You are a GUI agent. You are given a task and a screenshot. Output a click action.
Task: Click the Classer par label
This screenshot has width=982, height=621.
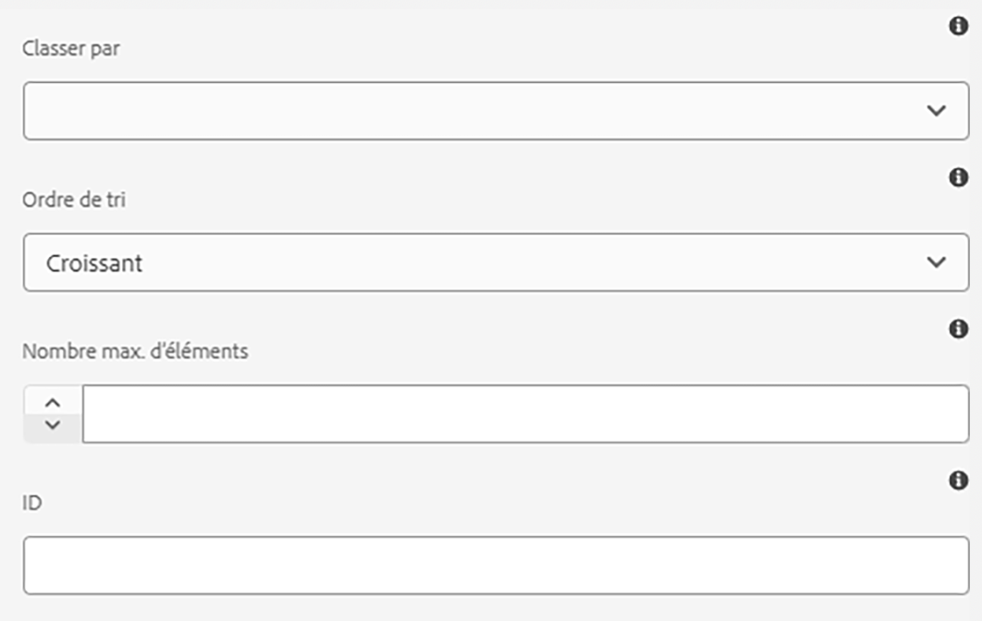coord(71,49)
